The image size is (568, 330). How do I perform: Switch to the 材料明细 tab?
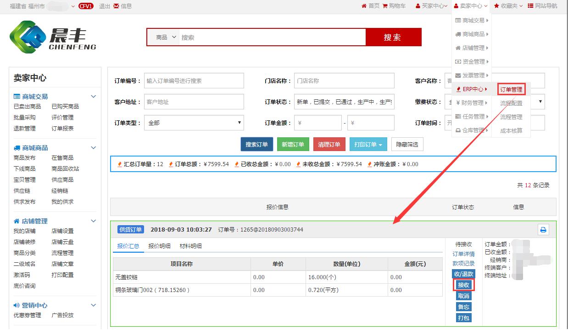click(190, 246)
